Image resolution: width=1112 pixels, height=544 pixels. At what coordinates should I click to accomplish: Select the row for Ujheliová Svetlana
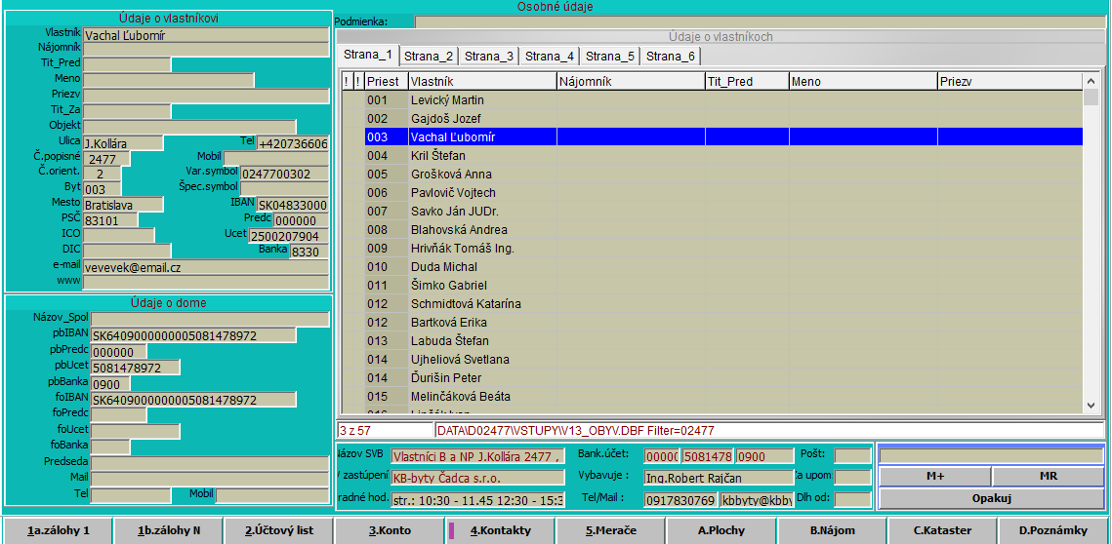(x=712, y=359)
